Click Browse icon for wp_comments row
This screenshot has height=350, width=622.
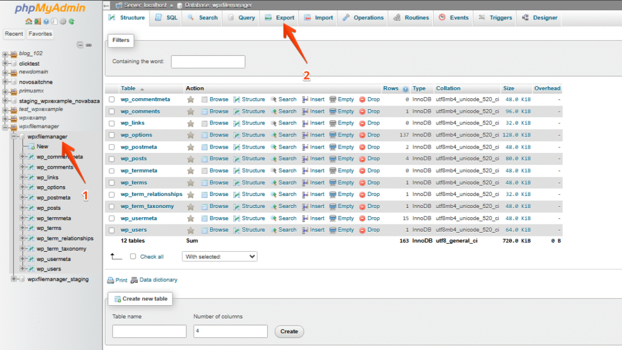(x=204, y=112)
